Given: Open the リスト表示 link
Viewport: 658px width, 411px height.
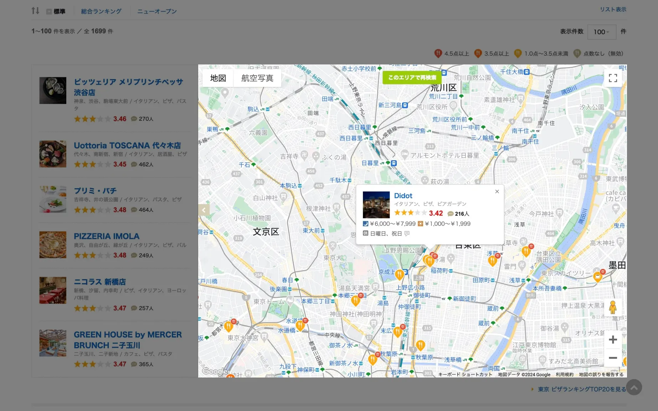Looking at the screenshot, I should (x=613, y=9).
